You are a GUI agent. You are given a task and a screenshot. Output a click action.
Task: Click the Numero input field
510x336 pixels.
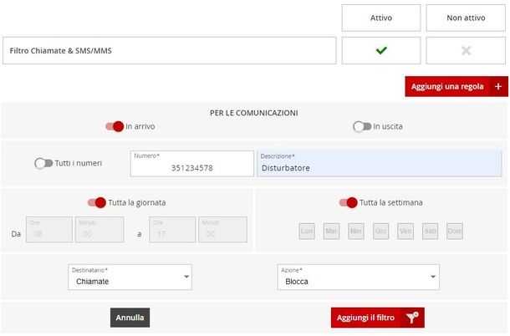(x=192, y=164)
